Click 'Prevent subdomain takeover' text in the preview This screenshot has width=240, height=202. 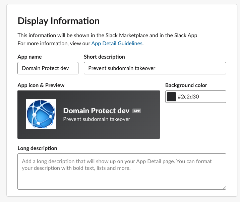click(x=97, y=119)
